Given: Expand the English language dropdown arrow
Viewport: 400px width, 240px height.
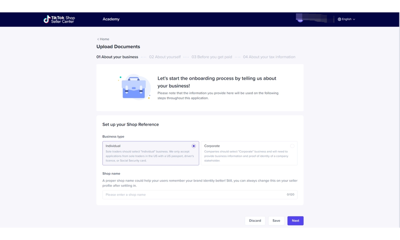Looking at the screenshot, I should click(354, 19).
